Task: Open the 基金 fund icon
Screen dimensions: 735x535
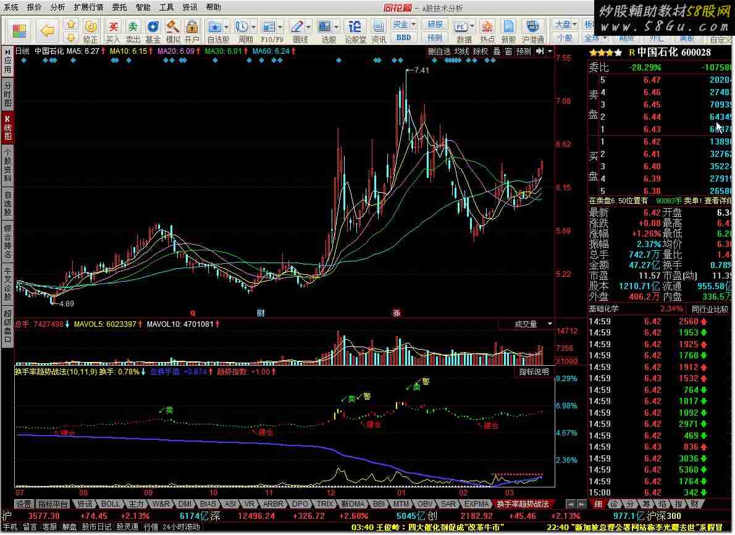Action: tap(153, 31)
